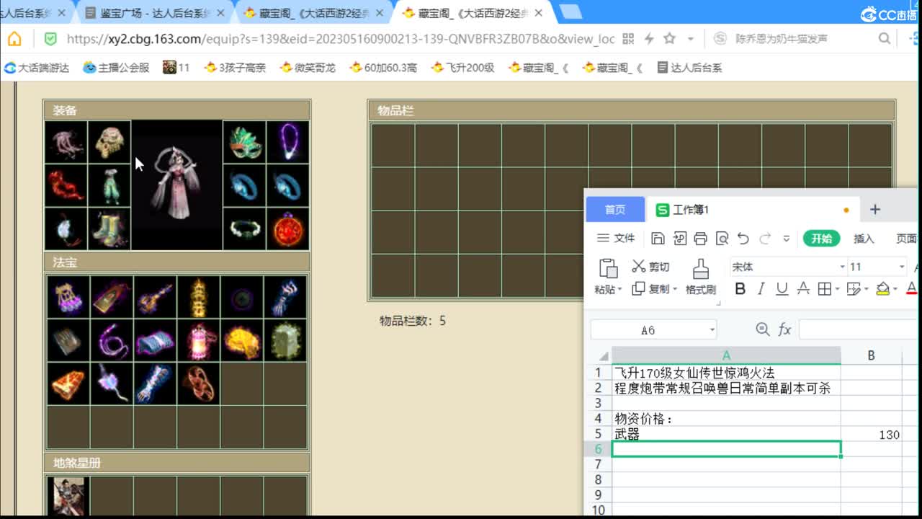Add new WPS tab with plus
Image resolution: width=922 pixels, height=519 pixels.
[875, 209]
